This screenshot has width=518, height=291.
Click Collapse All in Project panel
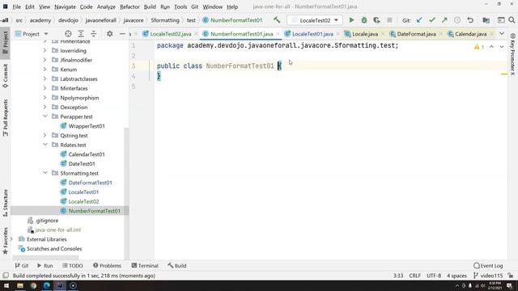coord(94,34)
